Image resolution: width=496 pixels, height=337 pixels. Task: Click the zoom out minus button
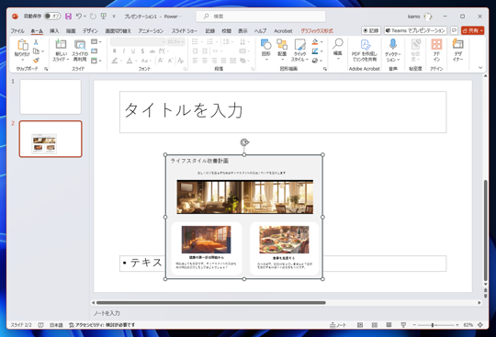coord(414,325)
